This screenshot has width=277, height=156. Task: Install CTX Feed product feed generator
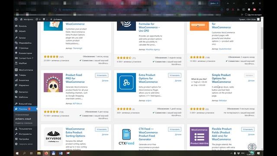click(x=175, y=130)
